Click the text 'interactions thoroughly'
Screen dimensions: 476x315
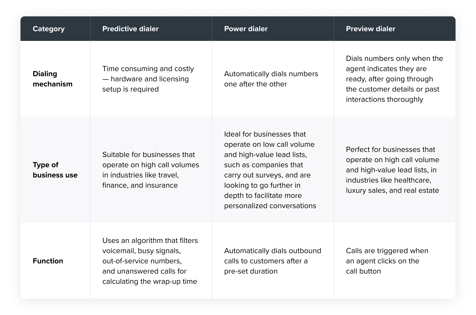pyautogui.click(x=384, y=99)
